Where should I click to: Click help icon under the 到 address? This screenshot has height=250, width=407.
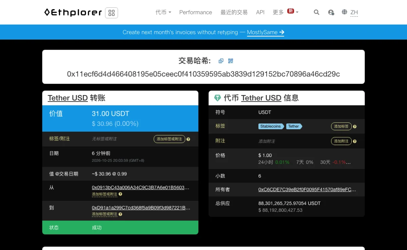tap(120, 214)
